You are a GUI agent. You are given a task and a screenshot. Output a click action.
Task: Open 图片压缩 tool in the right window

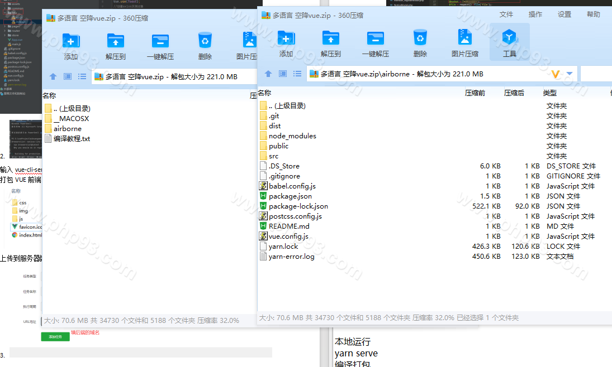pyautogui.click(x=464, y=44)
